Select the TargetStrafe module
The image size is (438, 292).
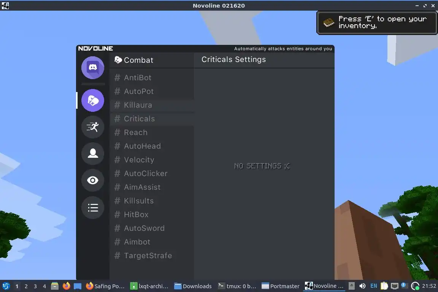(152, 255)
